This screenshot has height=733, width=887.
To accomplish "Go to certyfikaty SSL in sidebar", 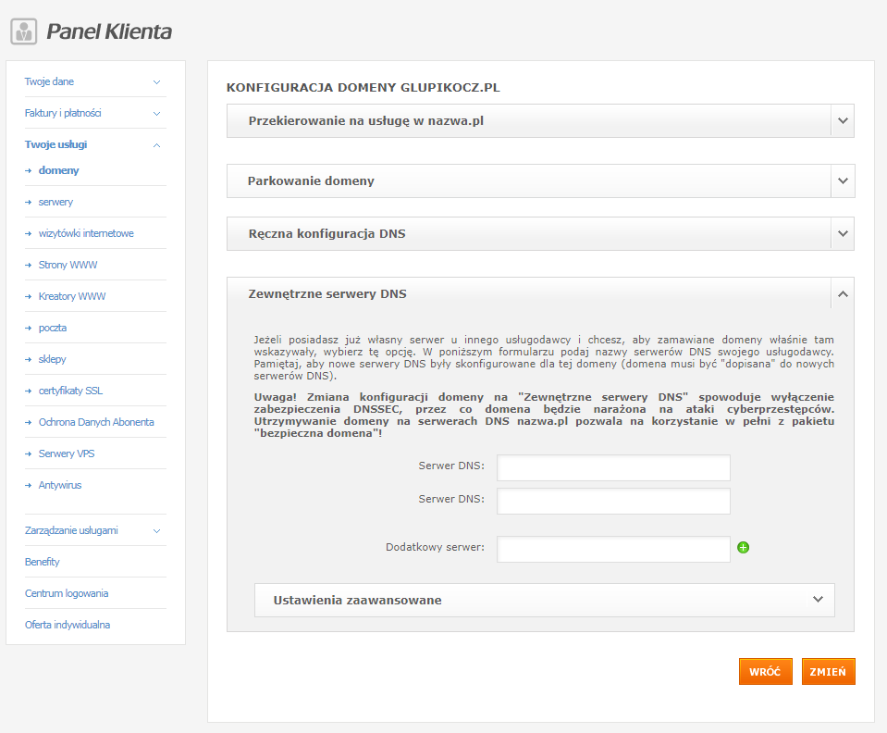I will [x=70, y=391].
